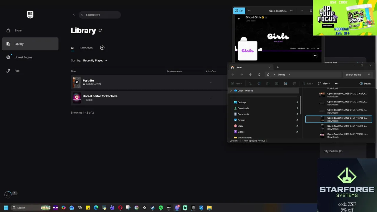Open the Sort dropdown in File Explorer
The width and height of the screenshot is (377, 212).
(x=308, y=84)
